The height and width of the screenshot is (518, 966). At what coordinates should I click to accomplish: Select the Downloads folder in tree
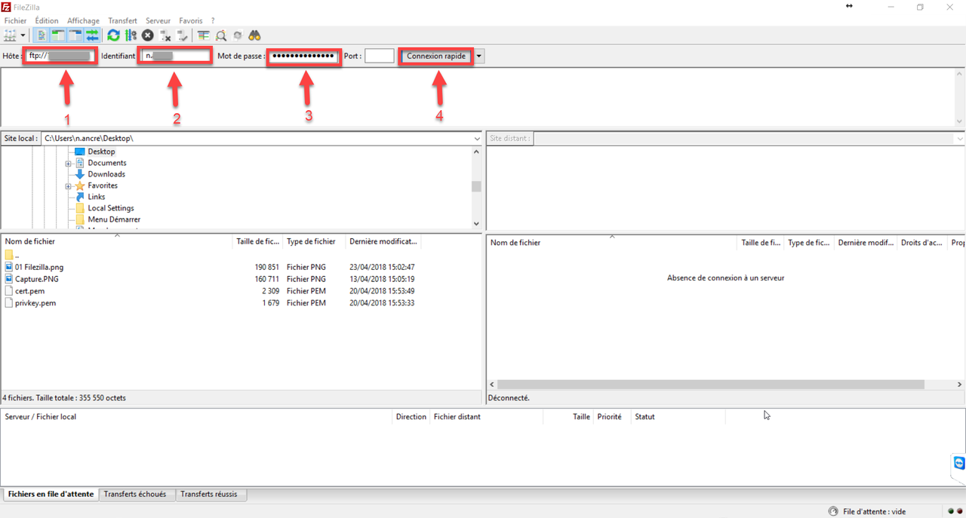pyautogui.click(x=106, y=174)
